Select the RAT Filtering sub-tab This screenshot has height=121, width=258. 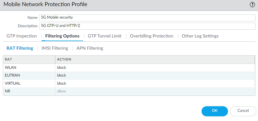click(20, 48)
